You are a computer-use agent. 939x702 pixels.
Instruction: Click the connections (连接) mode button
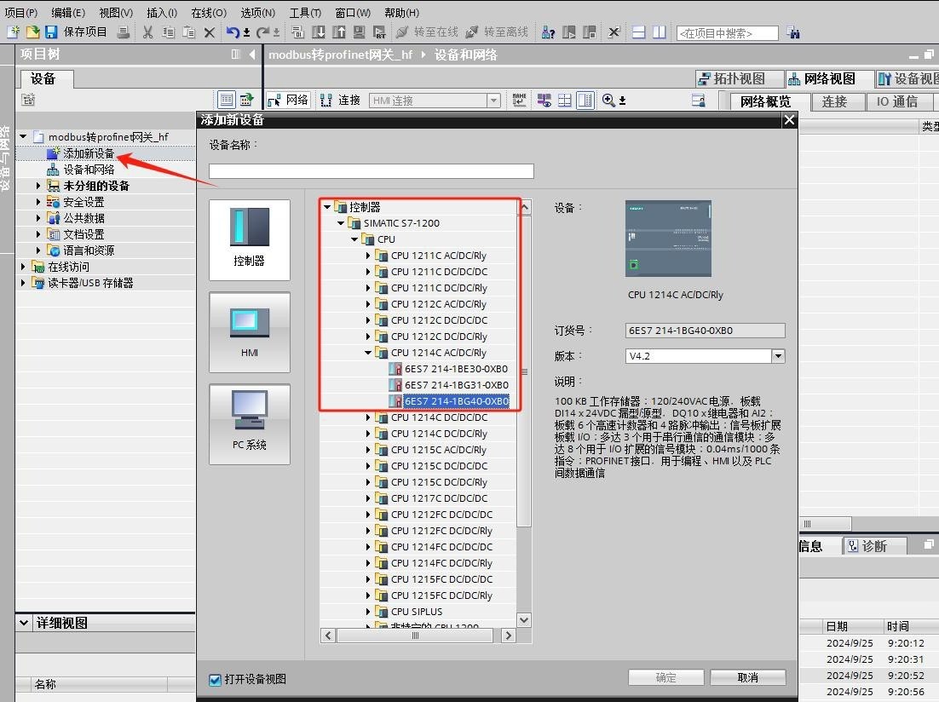click(x=340, y=100)
